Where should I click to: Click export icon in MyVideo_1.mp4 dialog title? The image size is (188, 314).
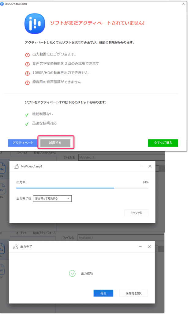16,166
